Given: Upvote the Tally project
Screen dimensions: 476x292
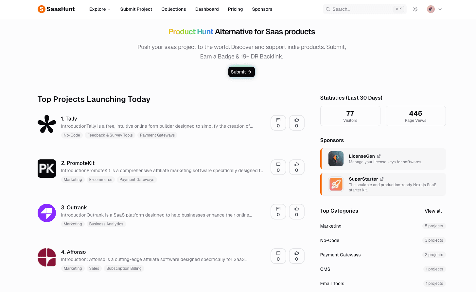Looking at the screenshot, I should click(x=297, y=123).
